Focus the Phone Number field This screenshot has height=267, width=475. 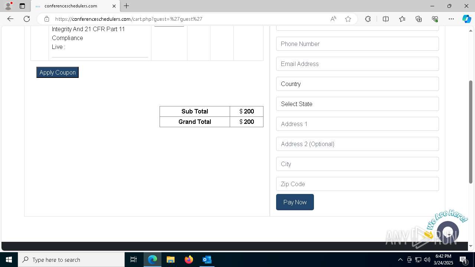point(357,44)
